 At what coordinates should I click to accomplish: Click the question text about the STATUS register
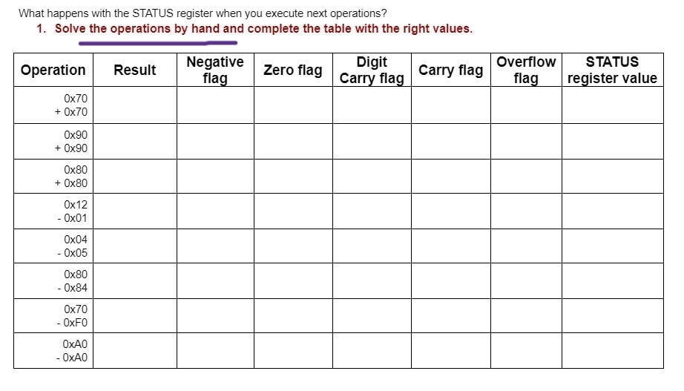[203, 13]
